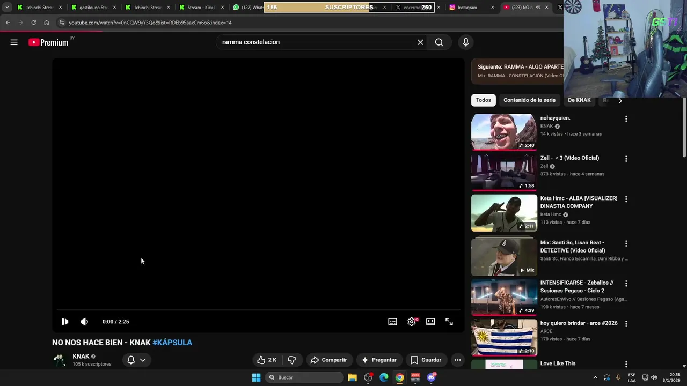Open the KNAK channel name link
Image resolution: width=687 pixels, height=386 pixels.
click(x=81, y=357)
